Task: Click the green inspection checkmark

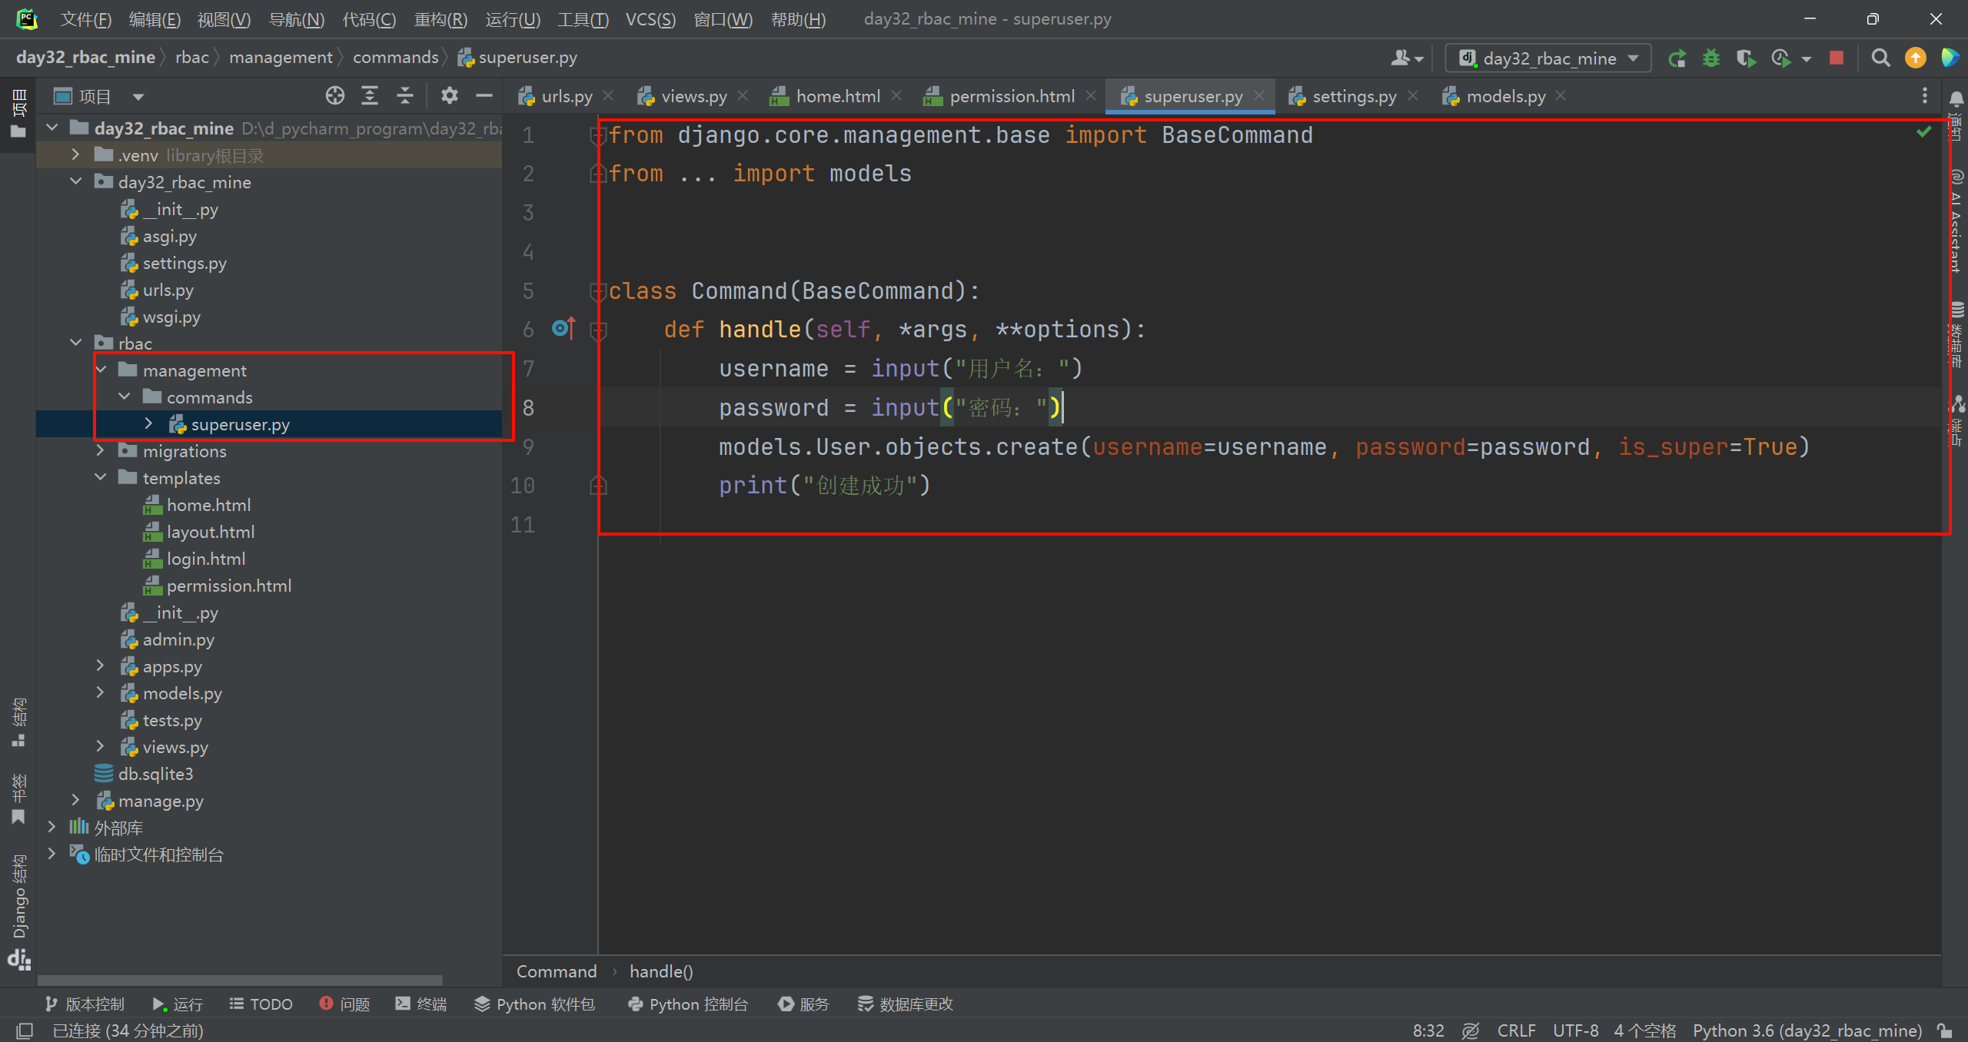Action: click(1923, 132)
